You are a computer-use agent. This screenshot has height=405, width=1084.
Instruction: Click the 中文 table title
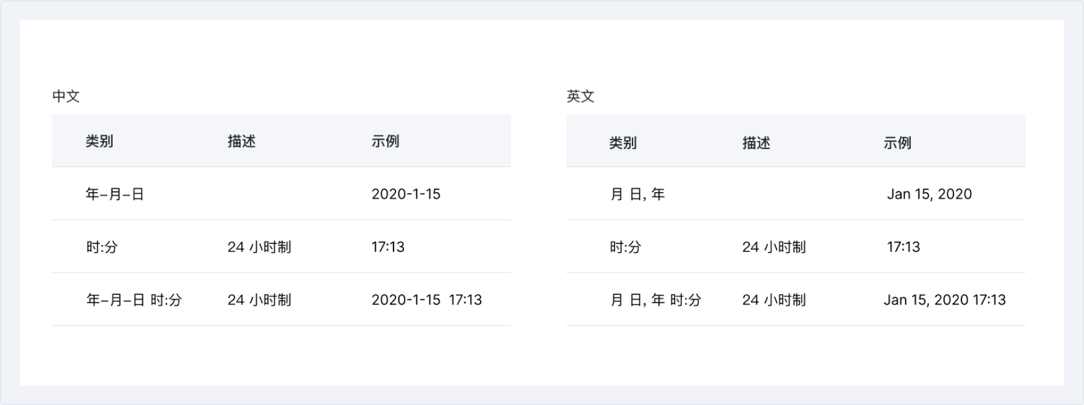coord(66,96)
